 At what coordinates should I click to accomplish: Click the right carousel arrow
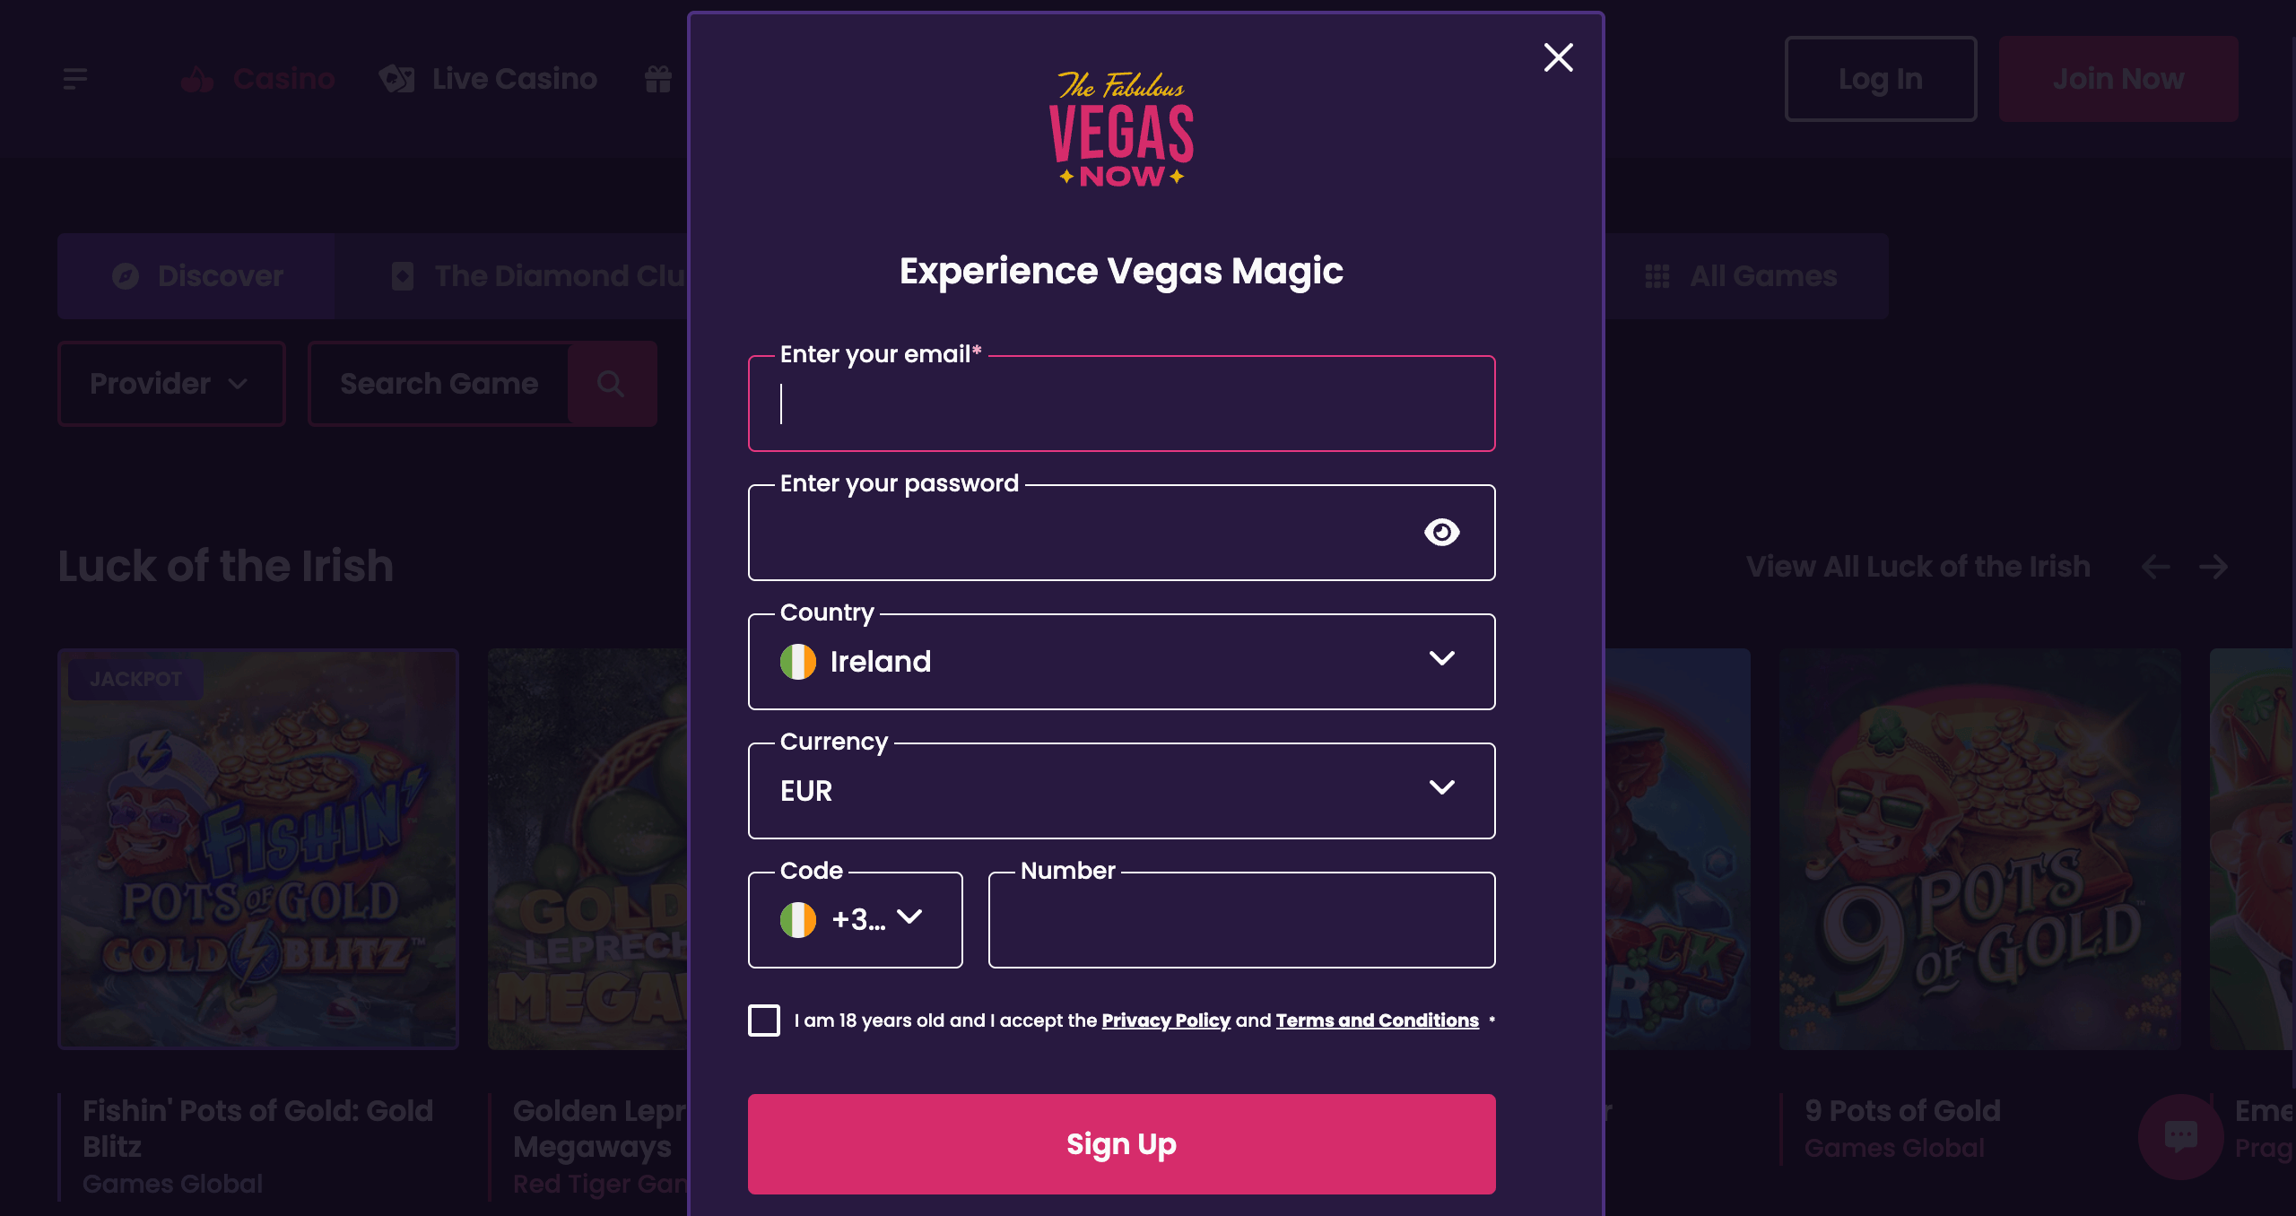click(x=2213, y=567)
